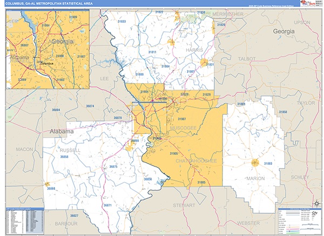
Task: Open the map legend box at bottom right
Action: (x=296, y=219)
